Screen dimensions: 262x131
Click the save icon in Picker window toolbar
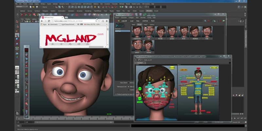point(139,60)
